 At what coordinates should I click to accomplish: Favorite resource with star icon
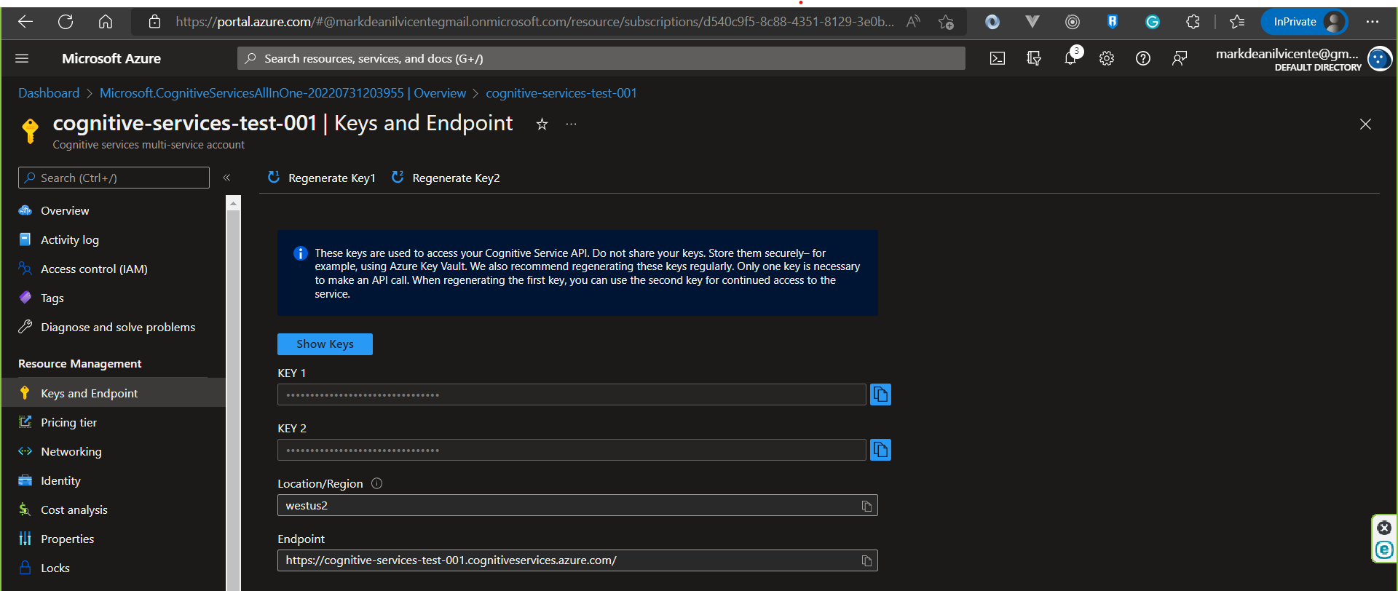point(542,124)
